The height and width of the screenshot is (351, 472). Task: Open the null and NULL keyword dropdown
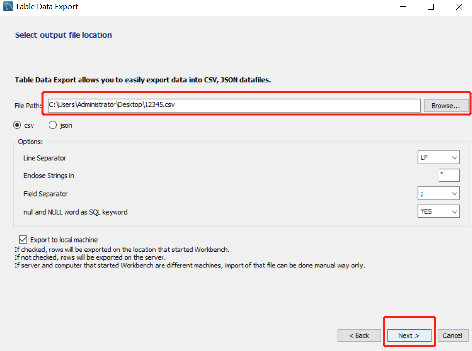coord(439,212)
